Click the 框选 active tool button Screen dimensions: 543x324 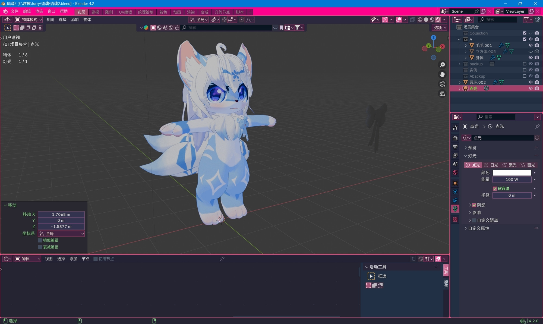(x=371, y=276)
